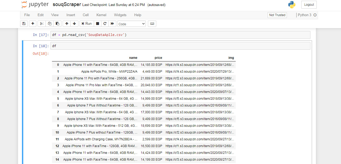
Task: Select price cell 20,848.93 EGP
Action: pyautogui.click(x=152, y=85)
